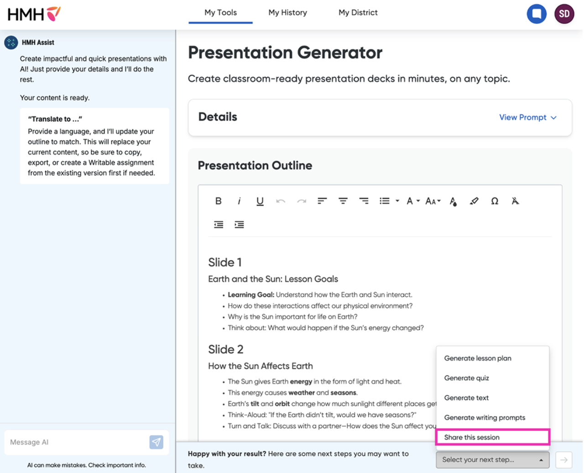Image resolution: width=584 pixels, height=473 pixels.
Task: Undo the last edit in the outline editor
Action: pos(280,202)
